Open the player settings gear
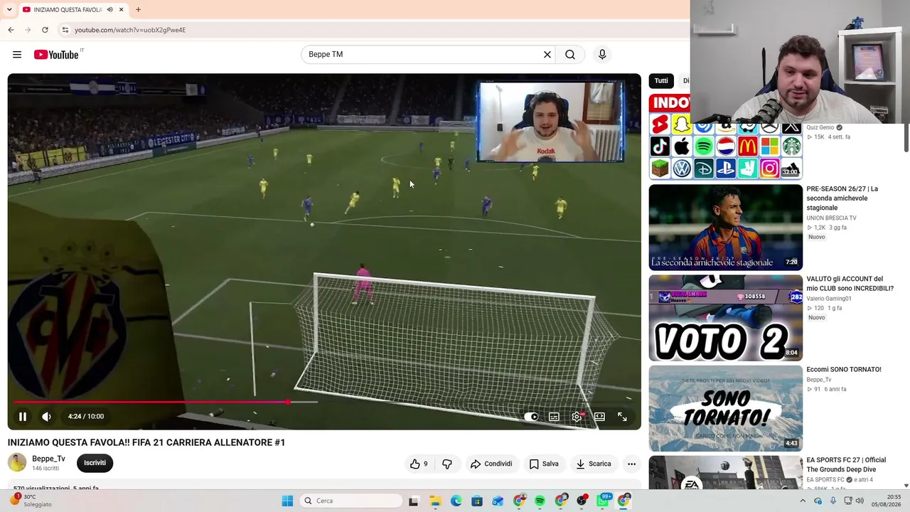Screen dimensions: 910x512 [577, 417]
